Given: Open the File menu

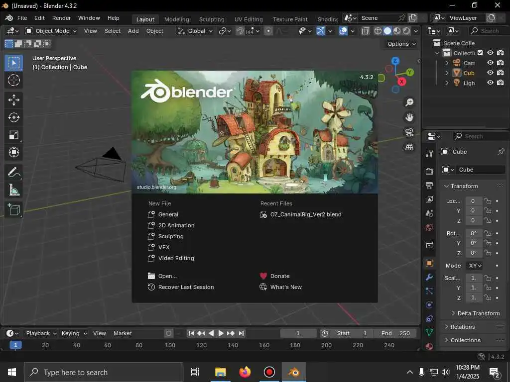Looking at the screenshot, I should pos(22,18).
